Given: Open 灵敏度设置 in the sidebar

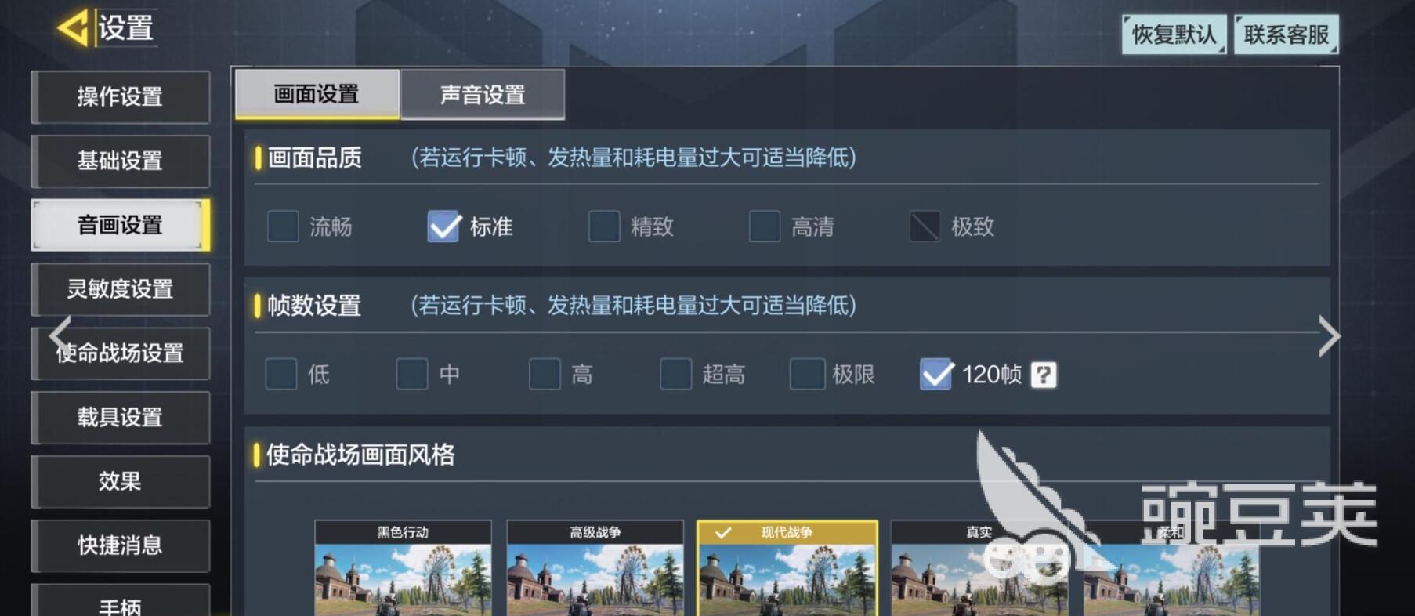Looking at the screenshot, I should (120, 289).
